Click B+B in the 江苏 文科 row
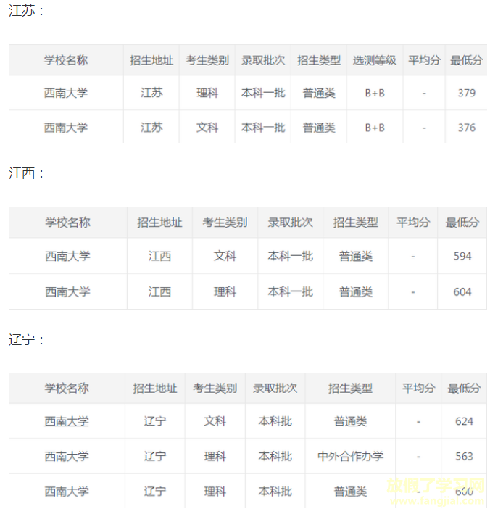The width and height of the screenshot is (490, 514). tap(375, 128)
